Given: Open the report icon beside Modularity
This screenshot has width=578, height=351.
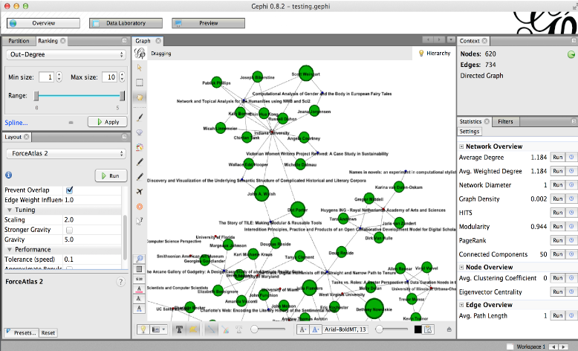Looking at the screenshot, I should click(571, 226).
